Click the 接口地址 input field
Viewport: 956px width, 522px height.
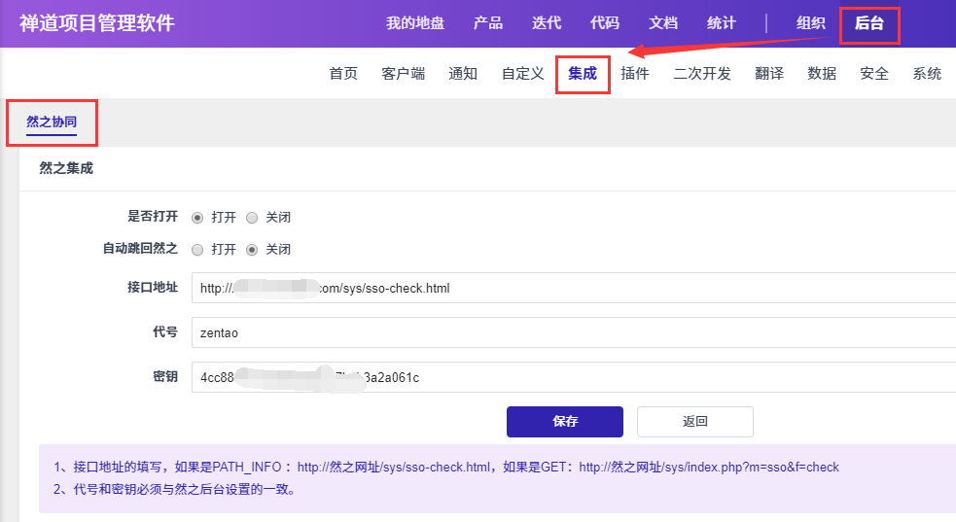pyautogui.click(x=572, y=289)
